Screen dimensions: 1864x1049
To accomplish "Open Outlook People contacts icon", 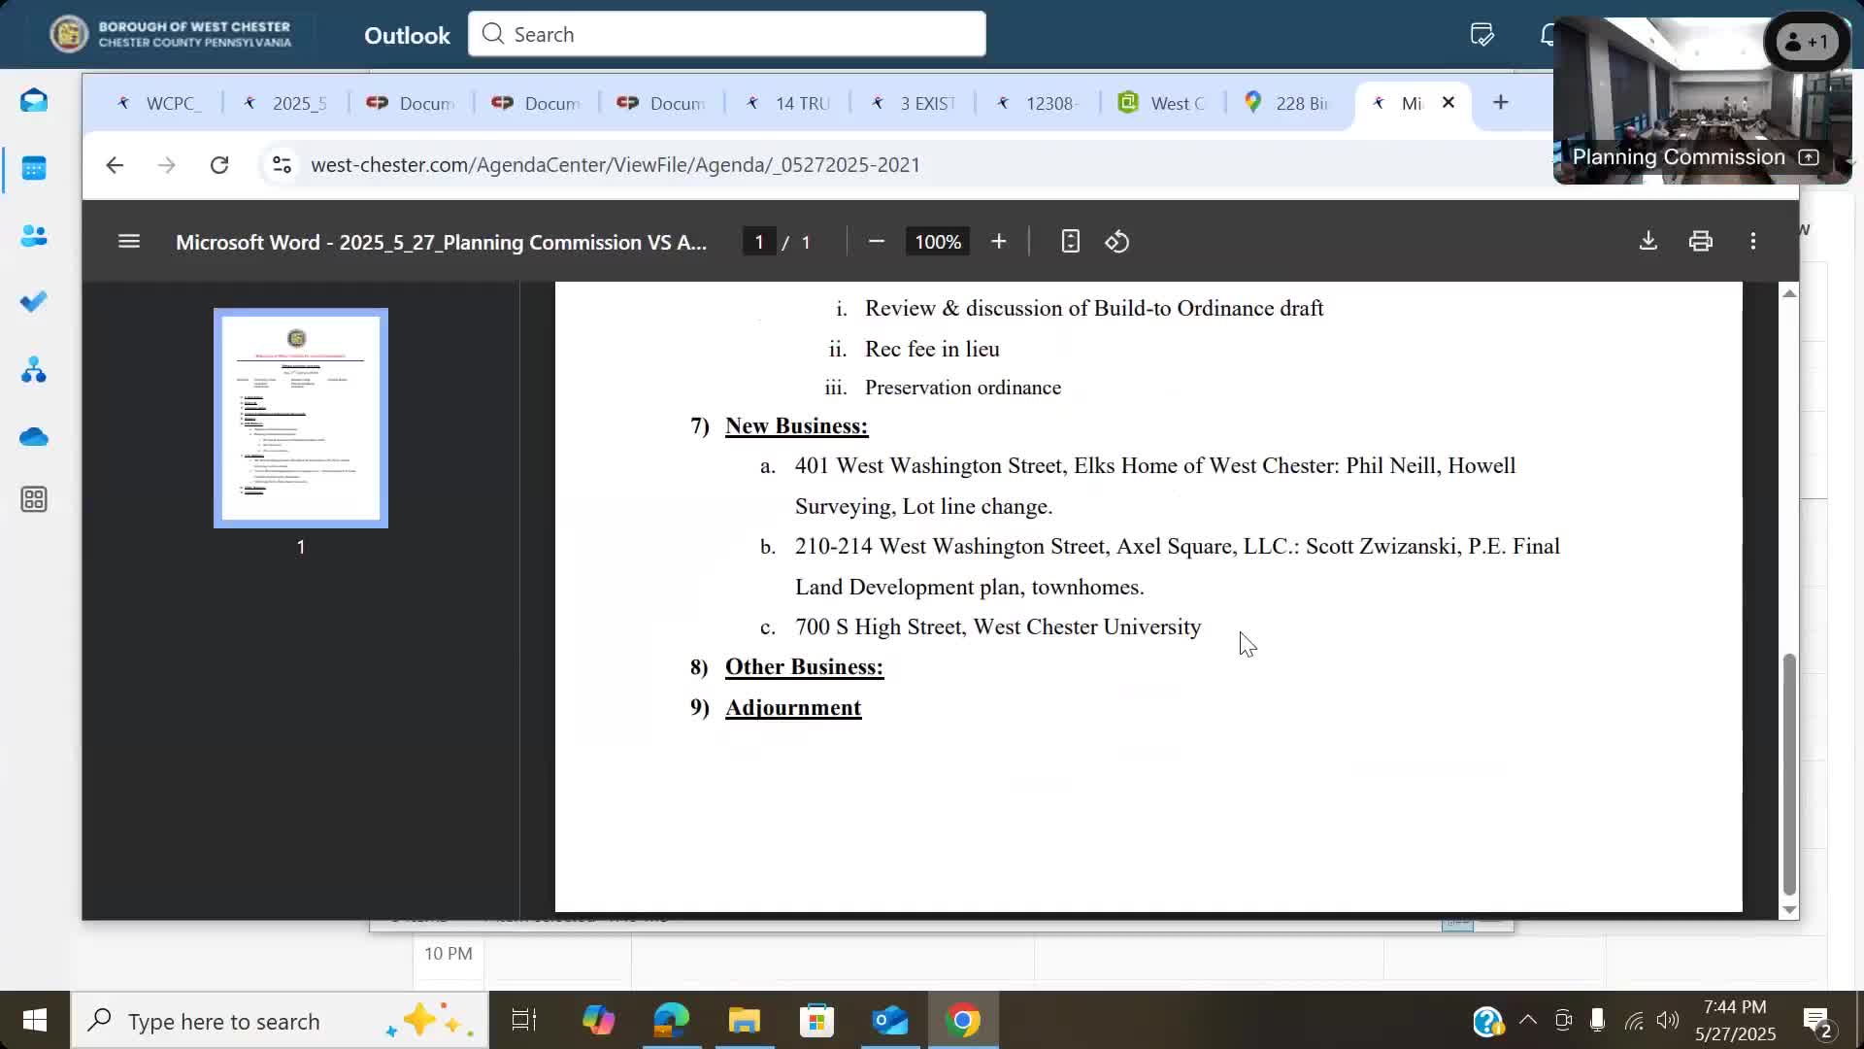I will [34, 236].
